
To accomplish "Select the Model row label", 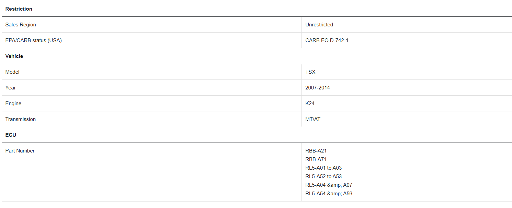I will pos(12,72).
